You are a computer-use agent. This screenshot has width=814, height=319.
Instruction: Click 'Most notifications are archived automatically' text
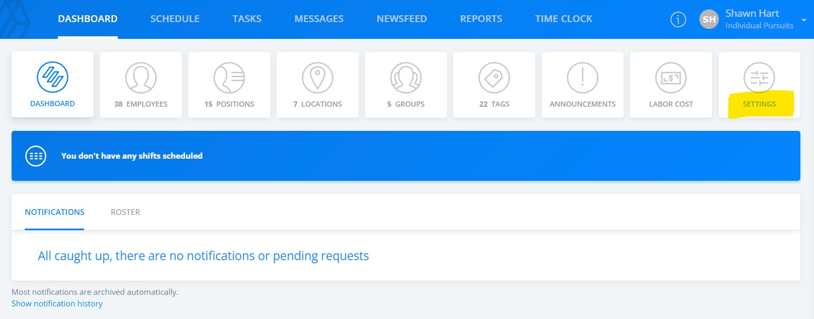point(95,292)
